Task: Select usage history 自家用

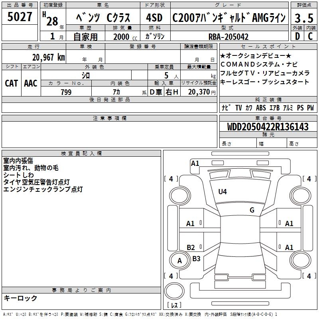Action: [85, 37]
